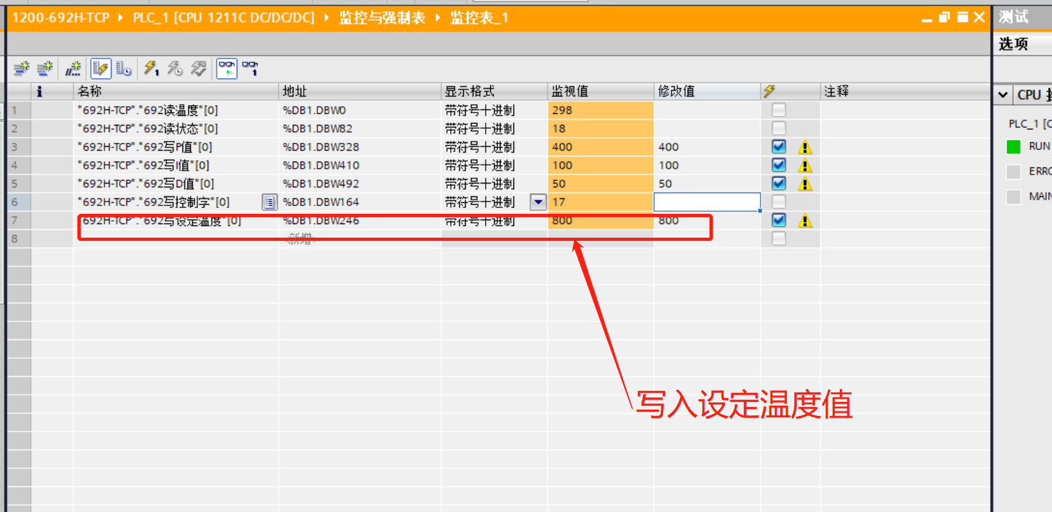Sort by the 名称 column header
This screenshot has width=1052, height=512.
click(x=176, y=91)
